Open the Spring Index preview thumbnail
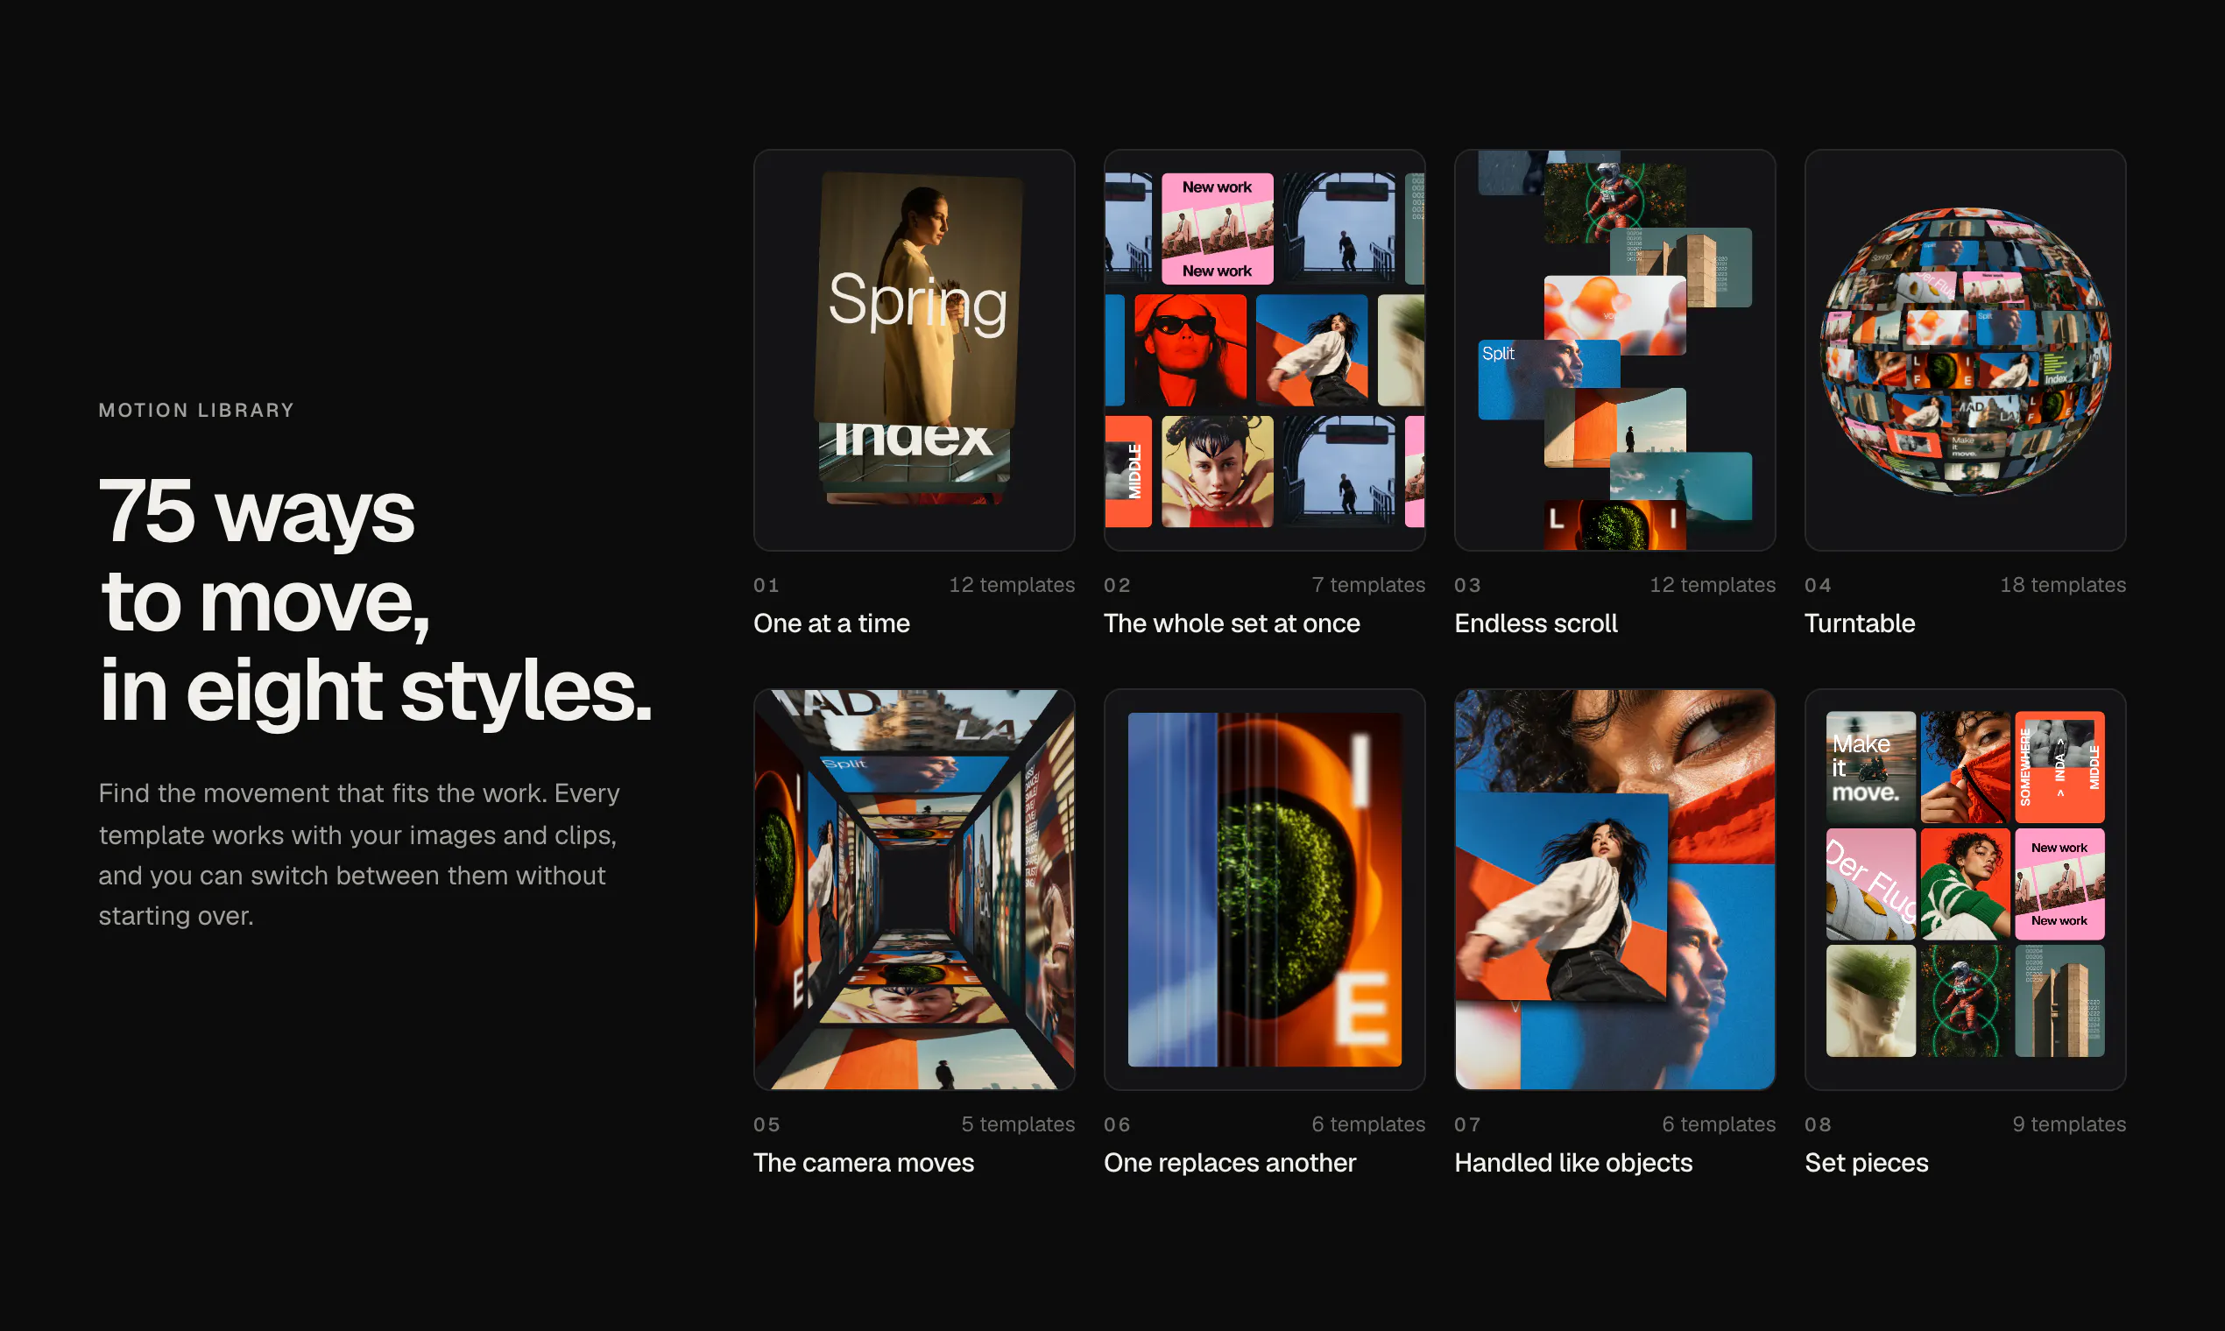This screenshot has width=2225, height=1331. [915, 349]
